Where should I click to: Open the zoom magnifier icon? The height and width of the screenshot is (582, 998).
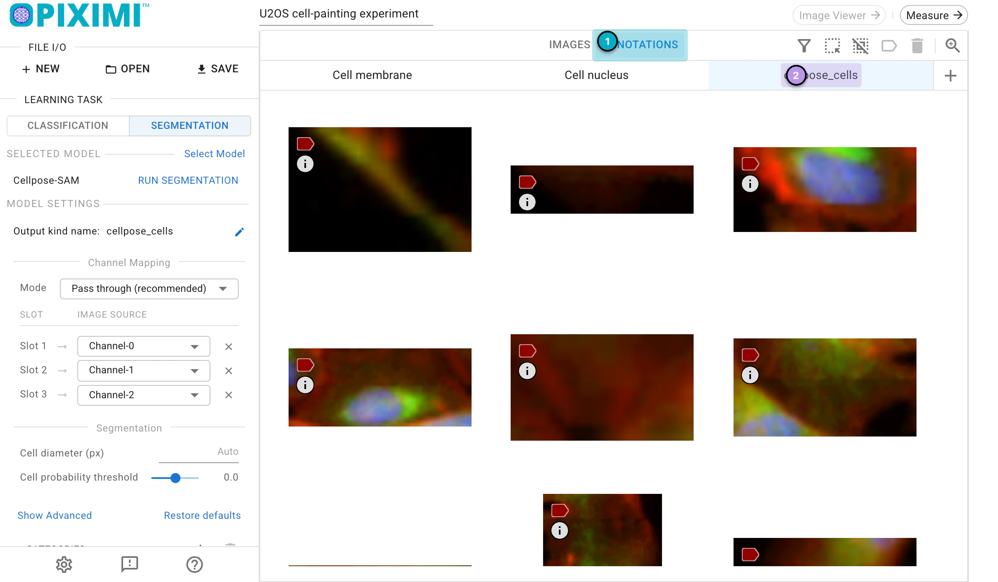(952, 45)
